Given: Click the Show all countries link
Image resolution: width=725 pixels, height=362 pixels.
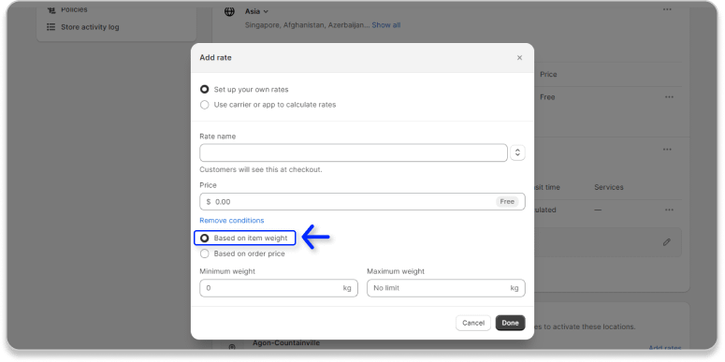Looking at the screenshot, I should [x=386, y=25].
